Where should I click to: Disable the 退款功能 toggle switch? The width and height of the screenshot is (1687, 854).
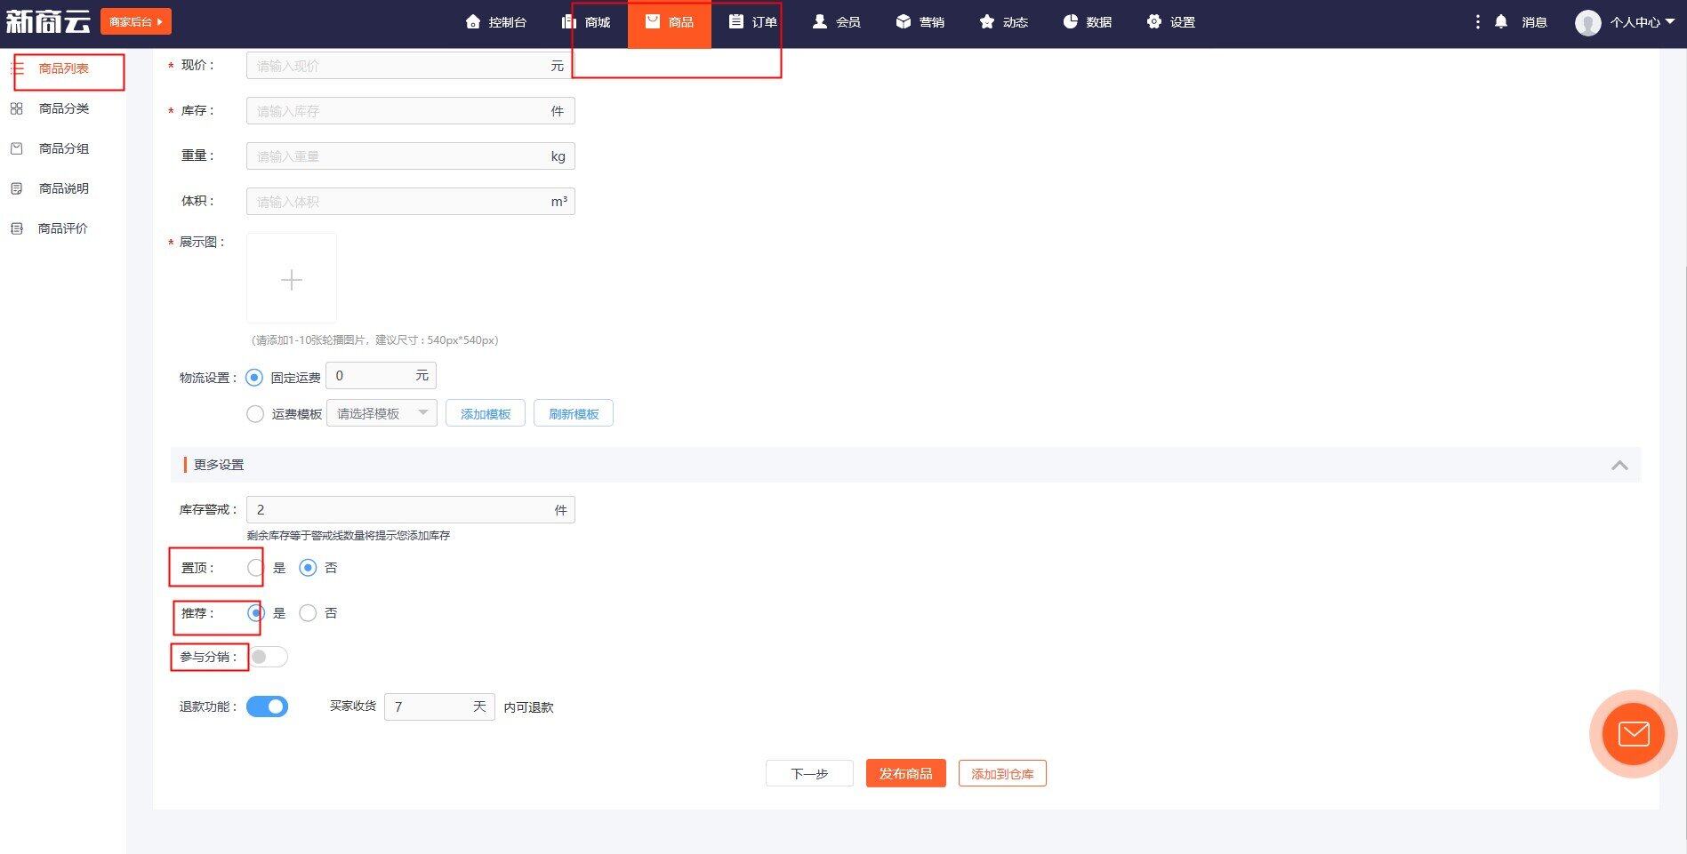[x=268, y=706]
